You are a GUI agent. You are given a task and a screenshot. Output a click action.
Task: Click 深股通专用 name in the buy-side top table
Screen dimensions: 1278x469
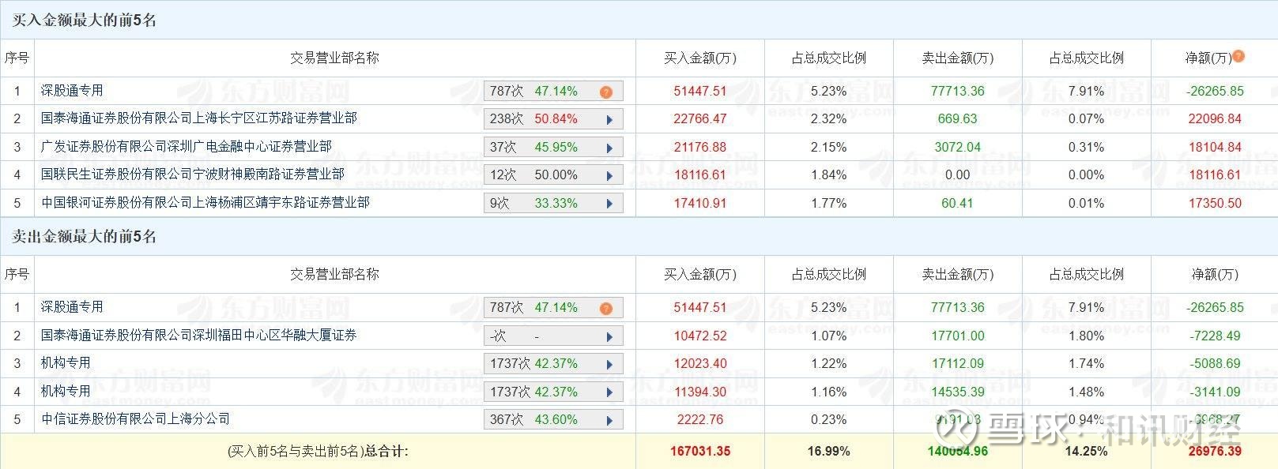(72, 91)
